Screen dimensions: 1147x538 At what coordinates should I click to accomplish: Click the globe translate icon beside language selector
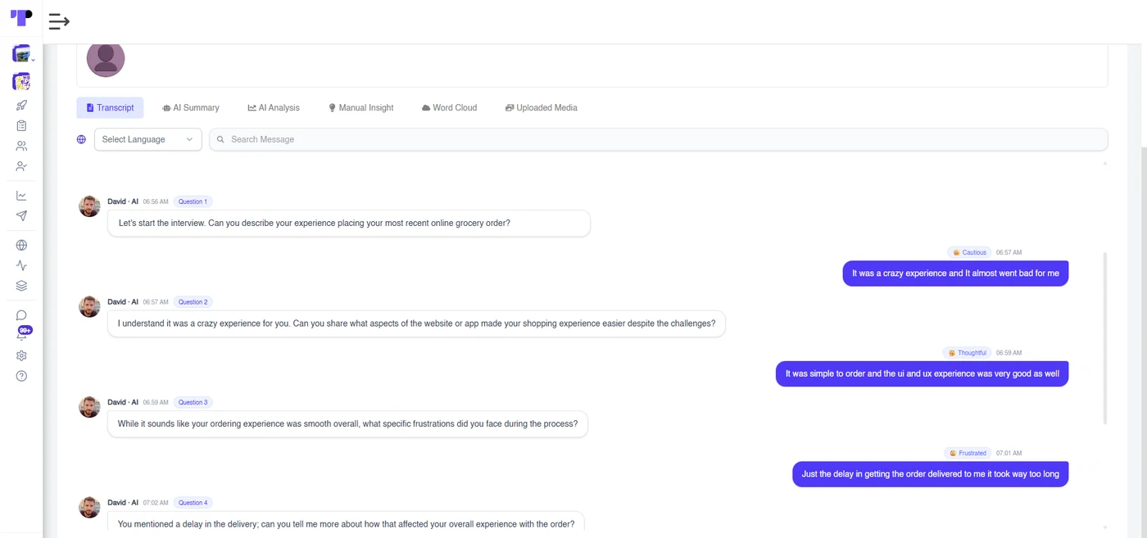pos(81,139)
